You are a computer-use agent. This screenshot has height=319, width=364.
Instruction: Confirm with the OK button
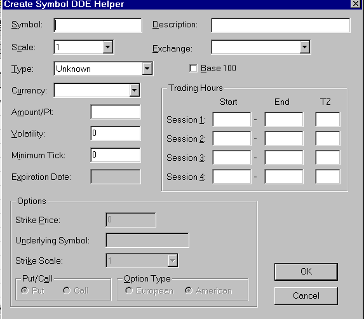pos(306,271)
